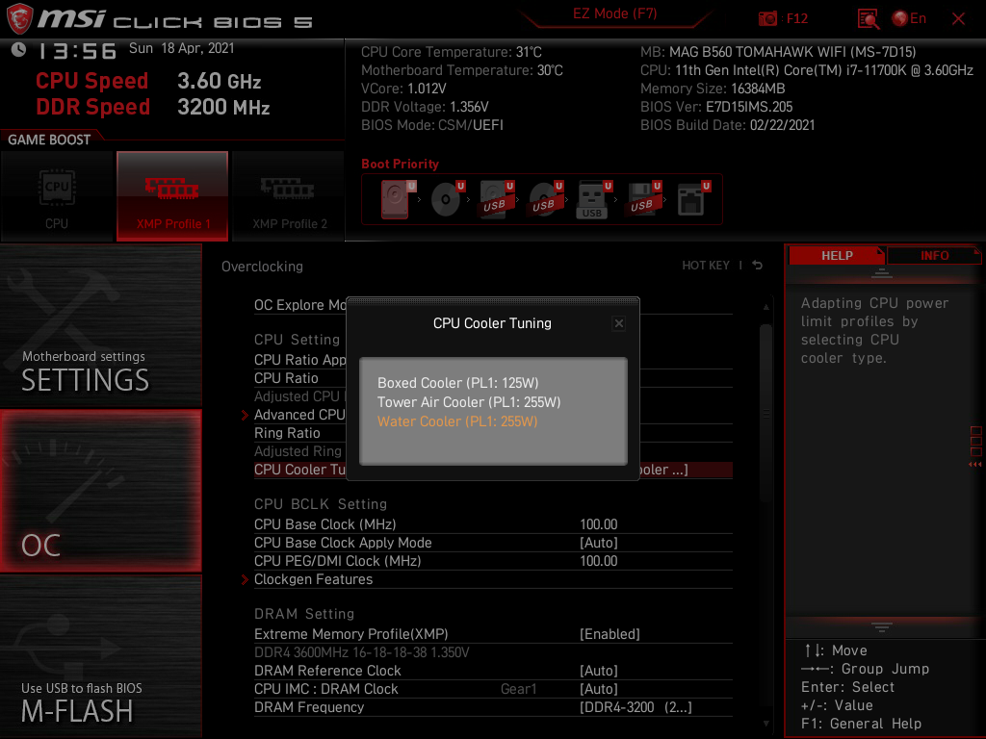Change language via the globe En icon
986x739 pixels.
point(909,18)
